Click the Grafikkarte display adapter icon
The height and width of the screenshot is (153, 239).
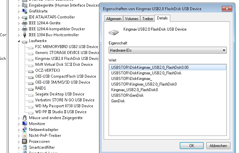tap(24, 11)
